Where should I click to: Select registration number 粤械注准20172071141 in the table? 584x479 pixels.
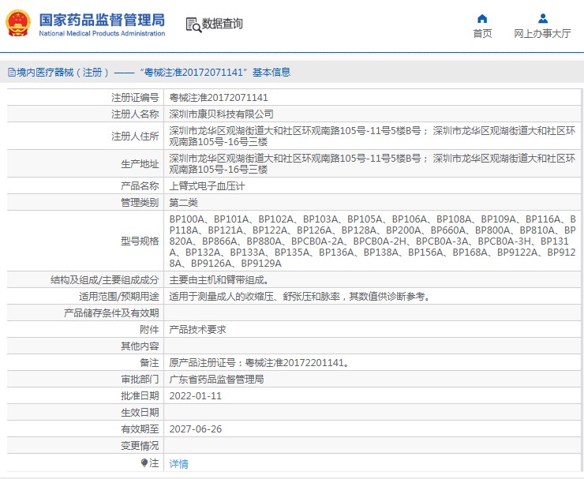[219, 98]
